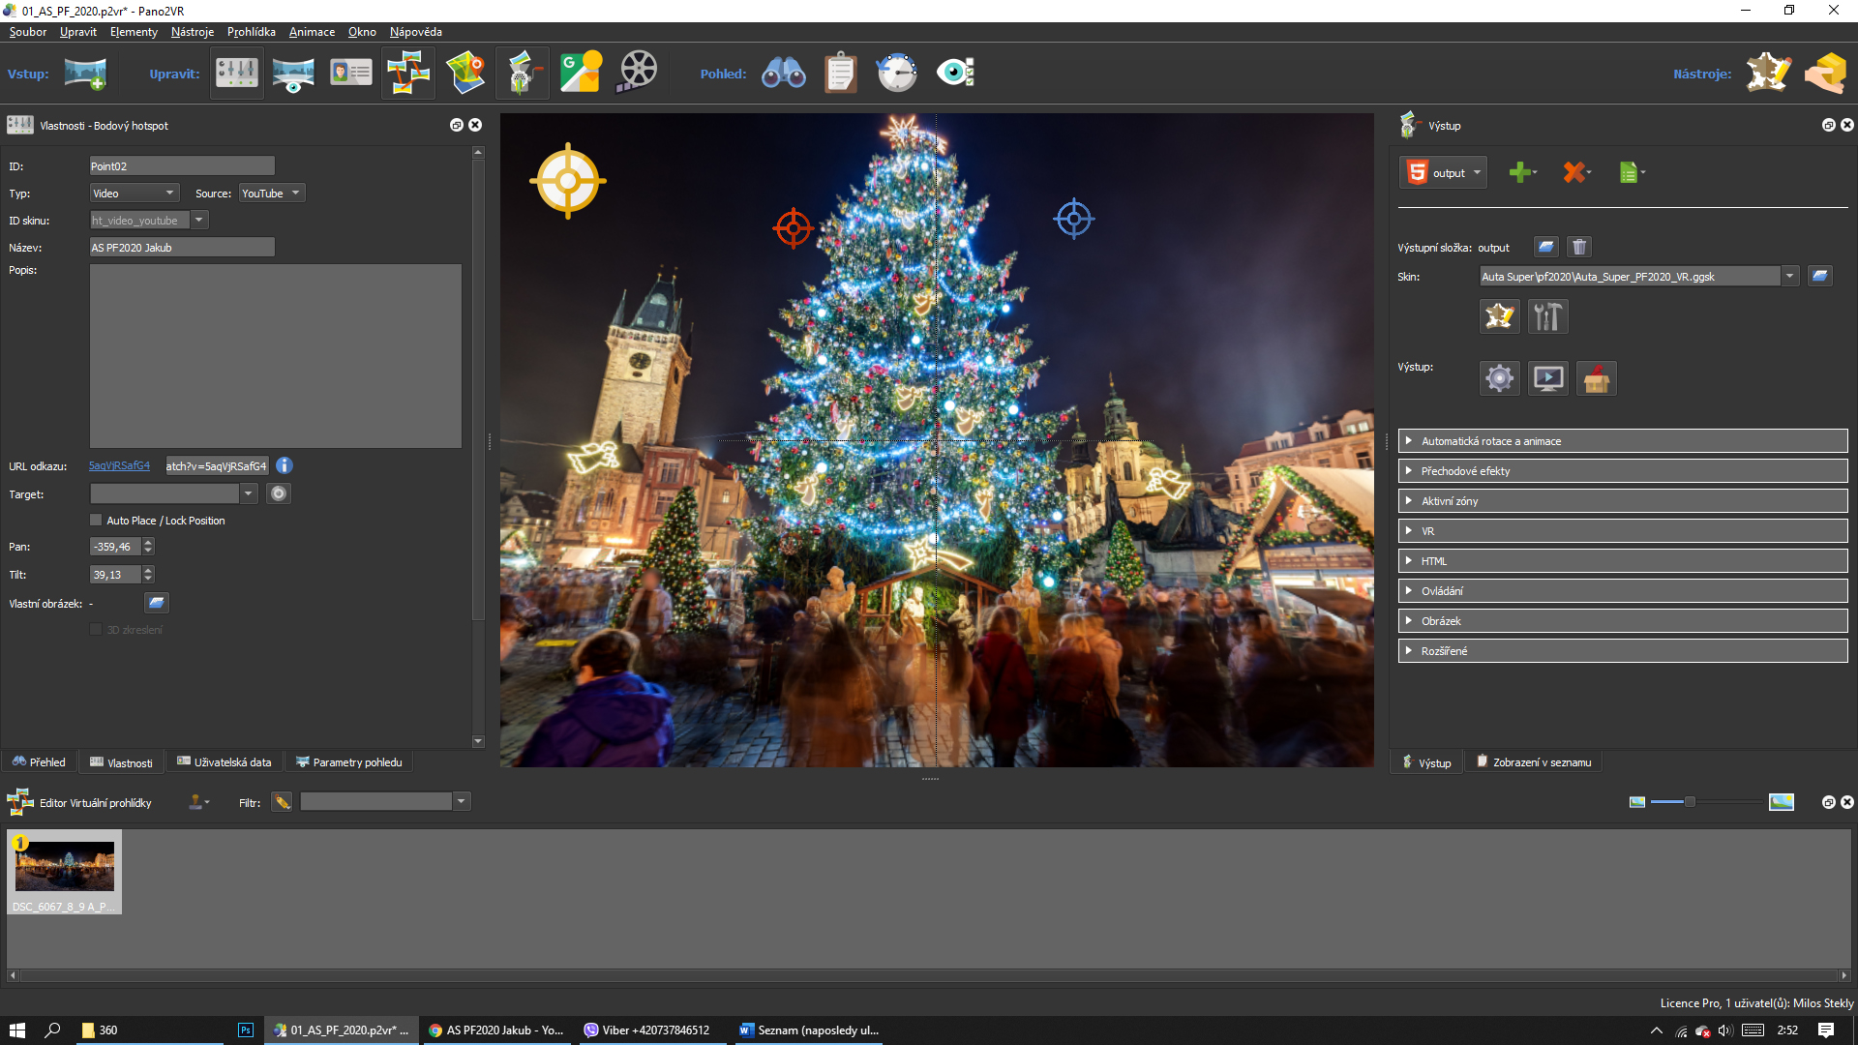Toggle Auto Place / Lock Position checkbox
This screenshot has height=1045, width=1858.
96,521
